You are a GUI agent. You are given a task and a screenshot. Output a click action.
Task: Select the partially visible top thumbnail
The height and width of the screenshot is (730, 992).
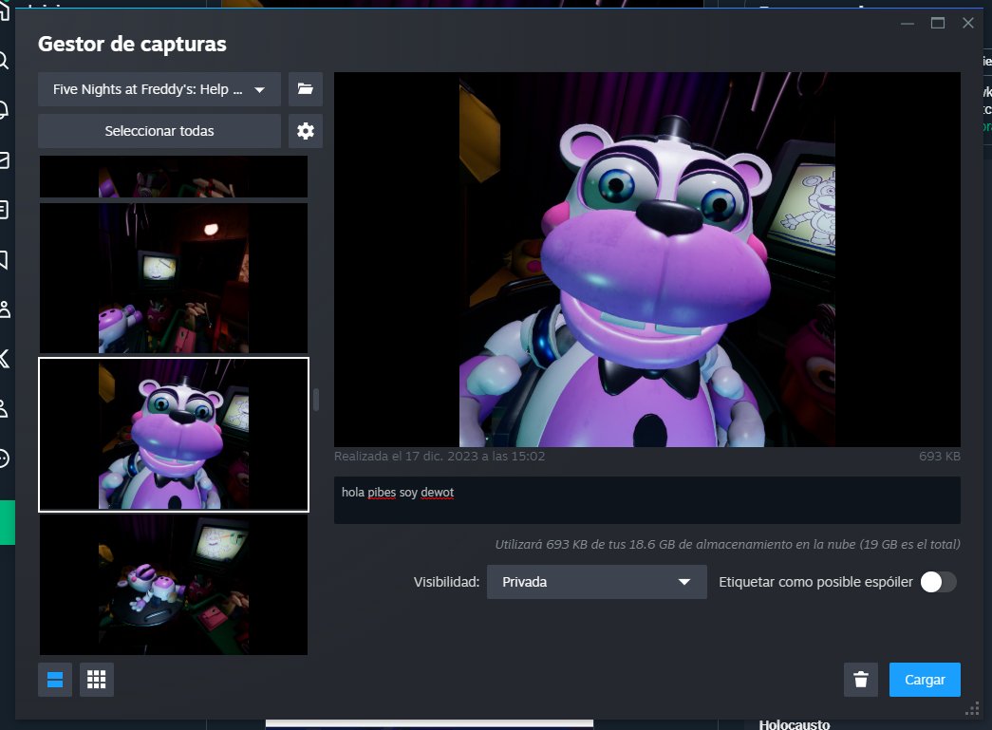pos(174,177)
